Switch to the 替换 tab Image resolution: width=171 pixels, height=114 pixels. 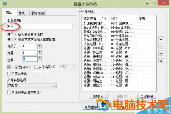23,13
